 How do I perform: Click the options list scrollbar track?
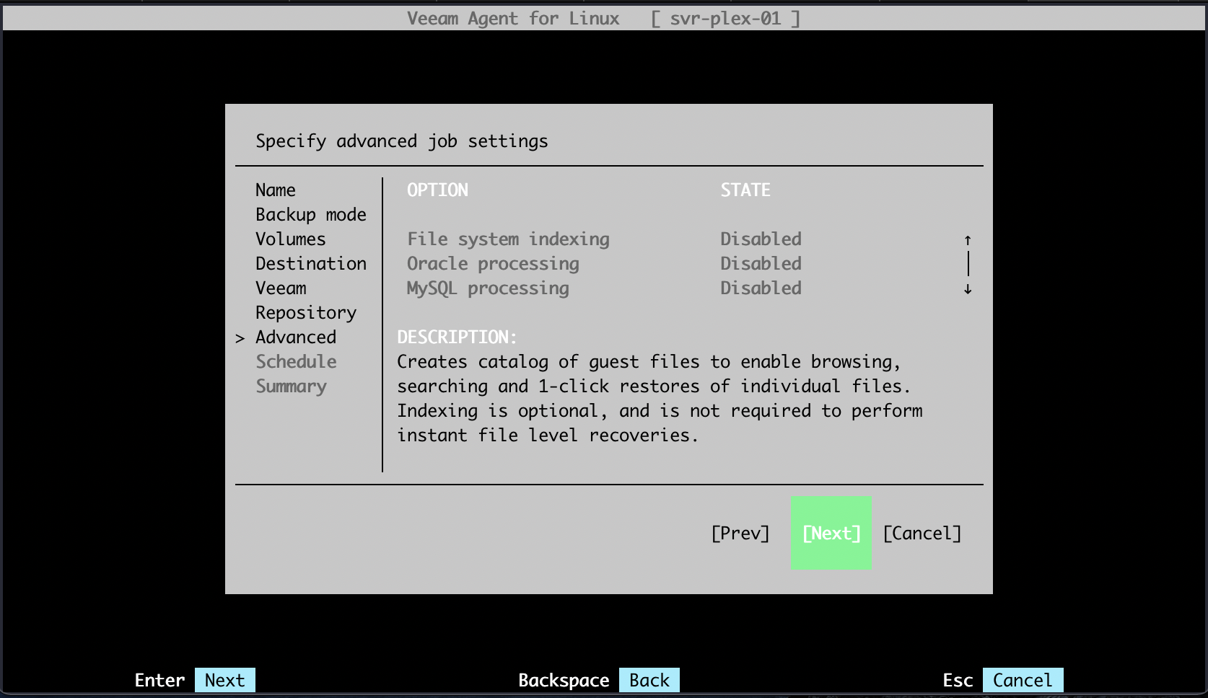(x=968, y=264)
